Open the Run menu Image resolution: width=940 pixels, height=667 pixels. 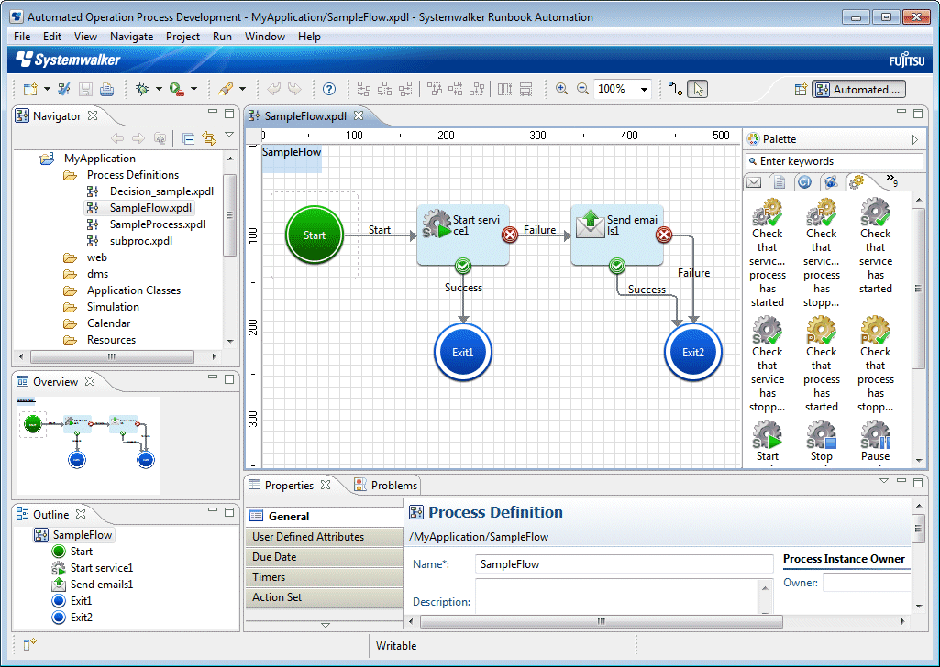(222, 37)
